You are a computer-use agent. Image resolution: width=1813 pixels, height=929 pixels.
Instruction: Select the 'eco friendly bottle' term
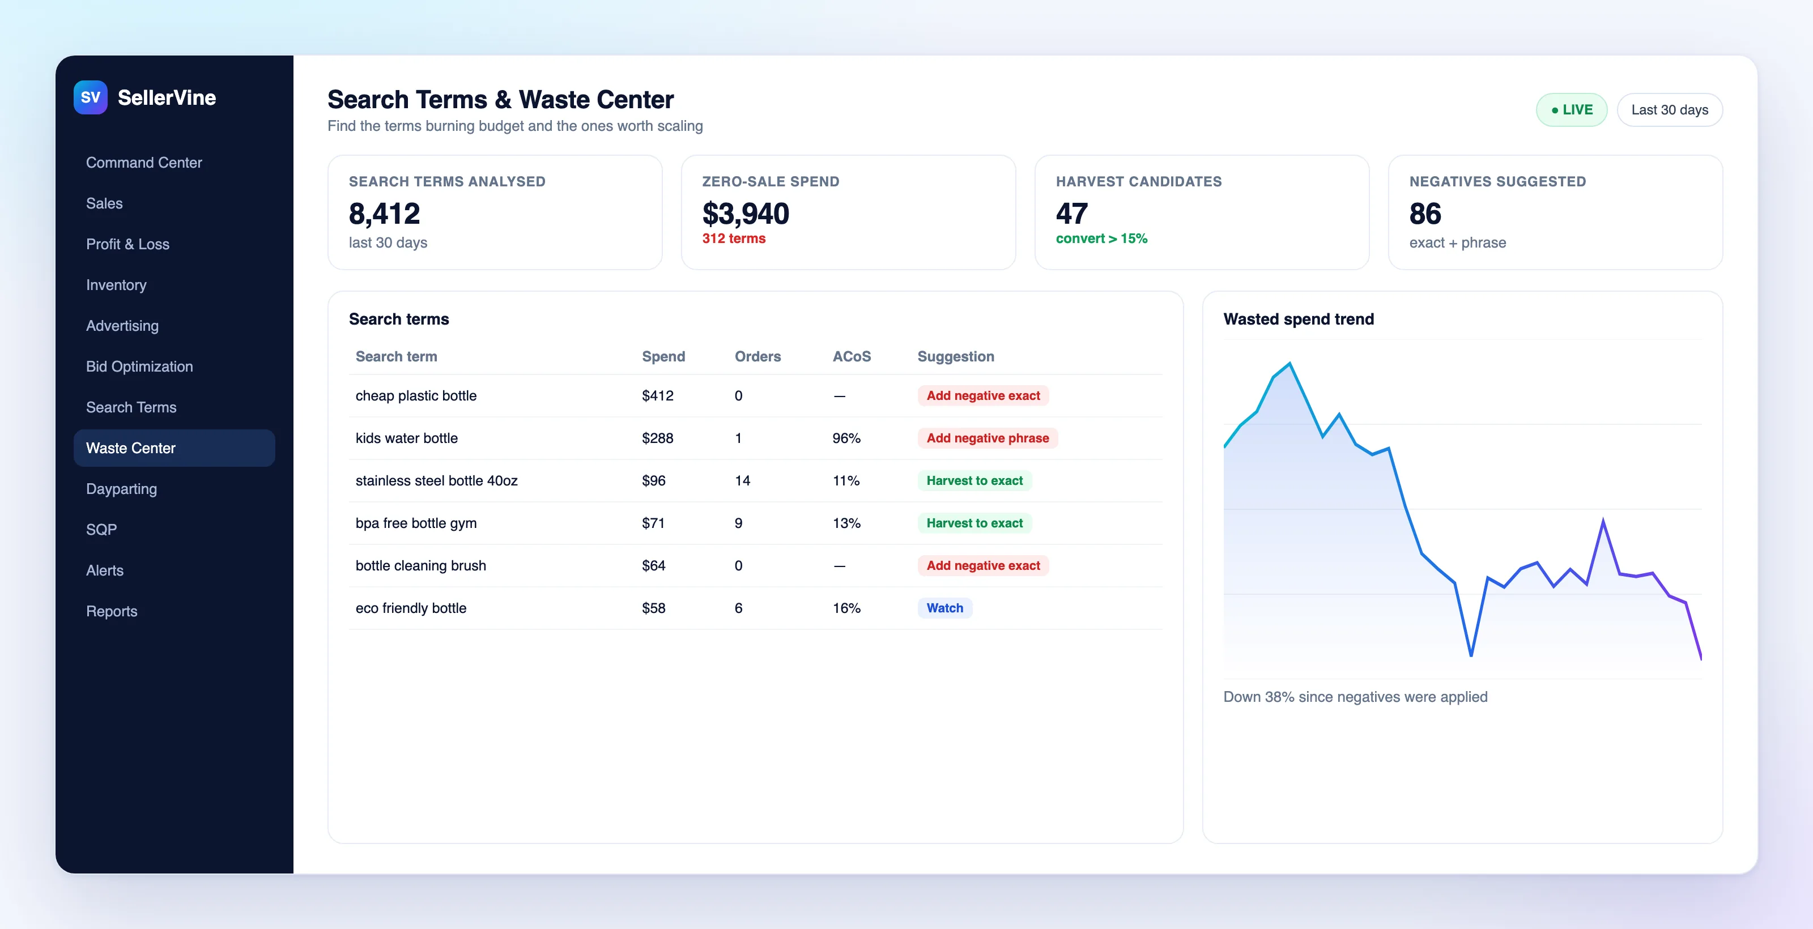click(x=410, y=608)
